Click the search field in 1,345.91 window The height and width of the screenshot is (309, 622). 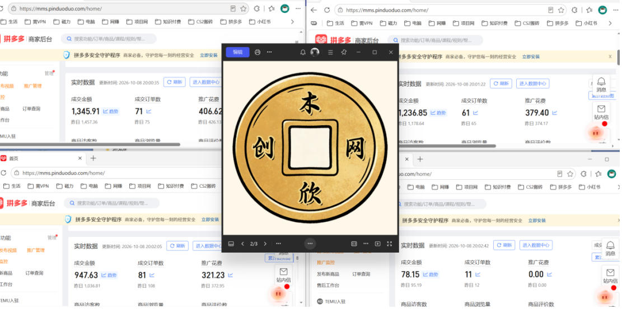(109, 39)
